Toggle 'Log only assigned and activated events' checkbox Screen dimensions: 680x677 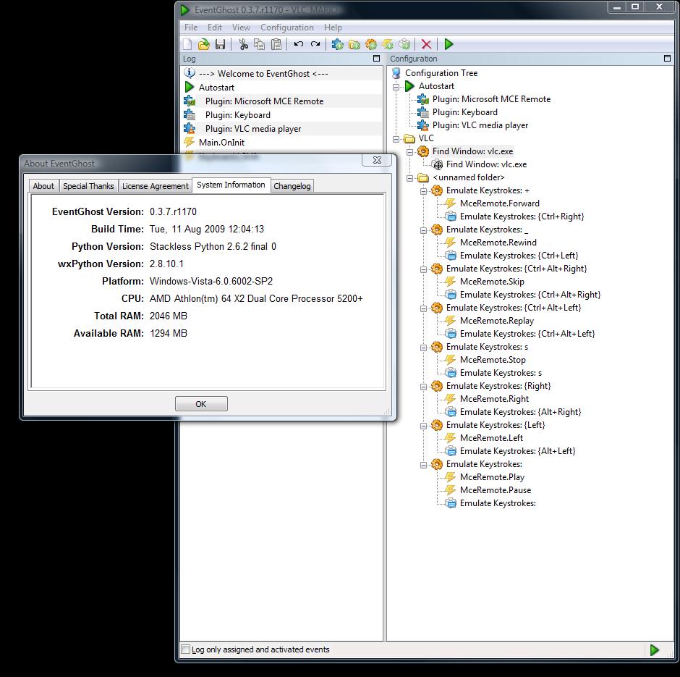(x=186, y=649)
